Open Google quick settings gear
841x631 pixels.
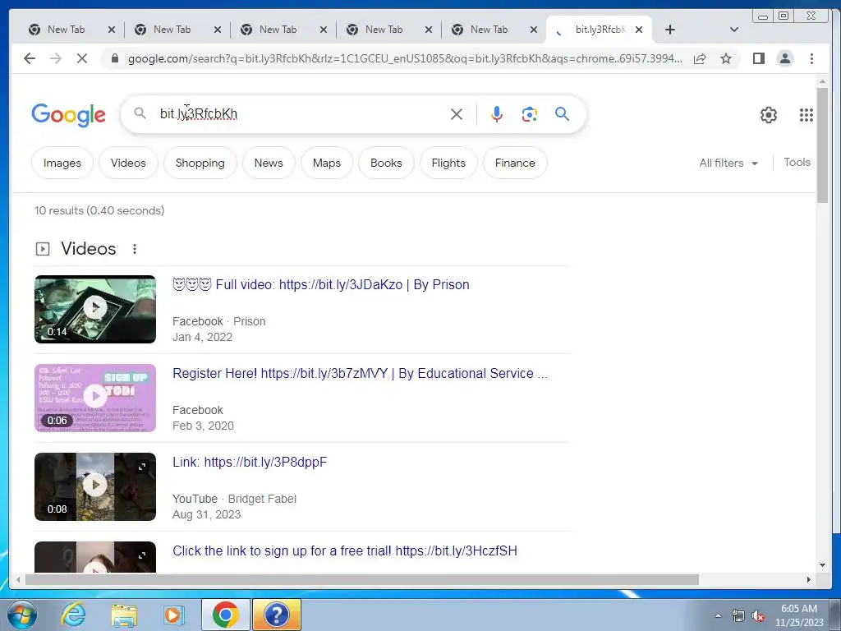coord(769,115)
